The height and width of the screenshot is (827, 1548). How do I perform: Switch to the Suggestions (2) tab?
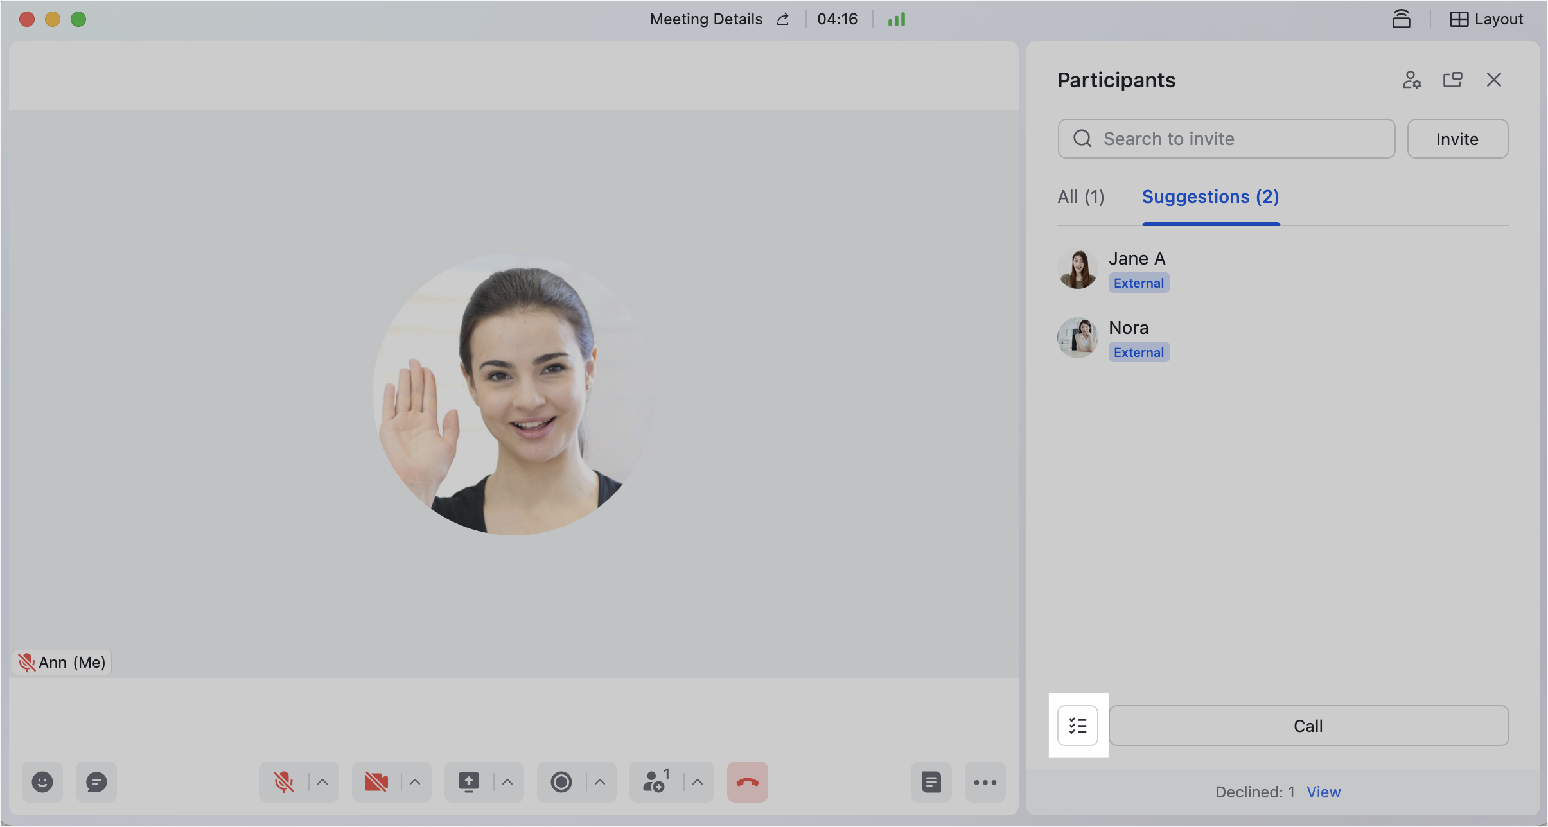pyautogui.click(x=1209, y=196)
